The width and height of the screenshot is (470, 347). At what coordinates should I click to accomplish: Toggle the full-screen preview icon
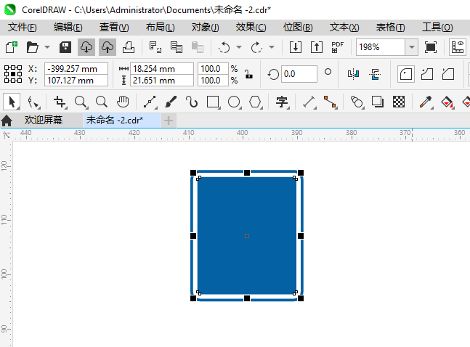point(431,47)
